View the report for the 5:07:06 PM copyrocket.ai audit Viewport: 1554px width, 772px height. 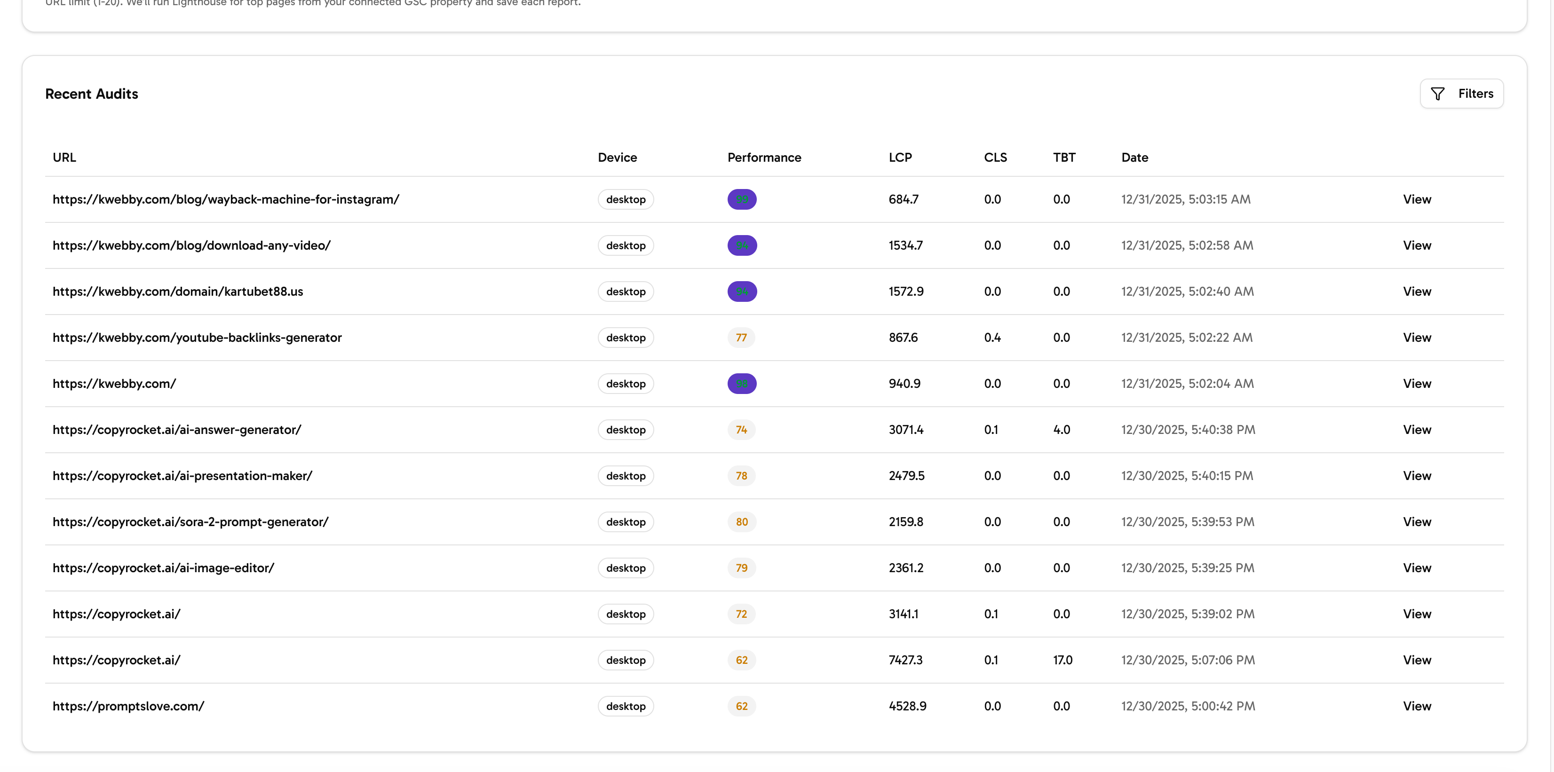(1417, 660)
